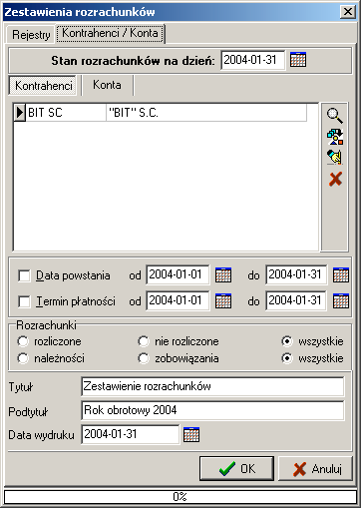Select wszystkie option next to zobowiązania
This screenshot has width=361, height=508.
[x=287, y=358]
